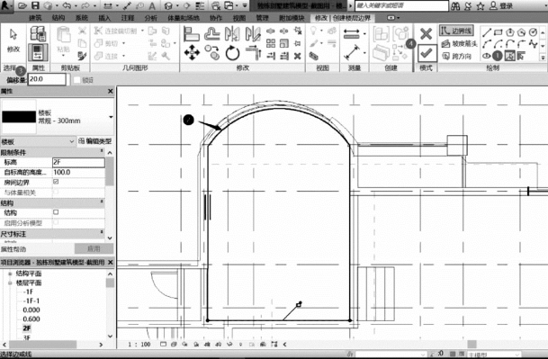
Task: Select the Line draw tool
Action: tap(487, 33)
